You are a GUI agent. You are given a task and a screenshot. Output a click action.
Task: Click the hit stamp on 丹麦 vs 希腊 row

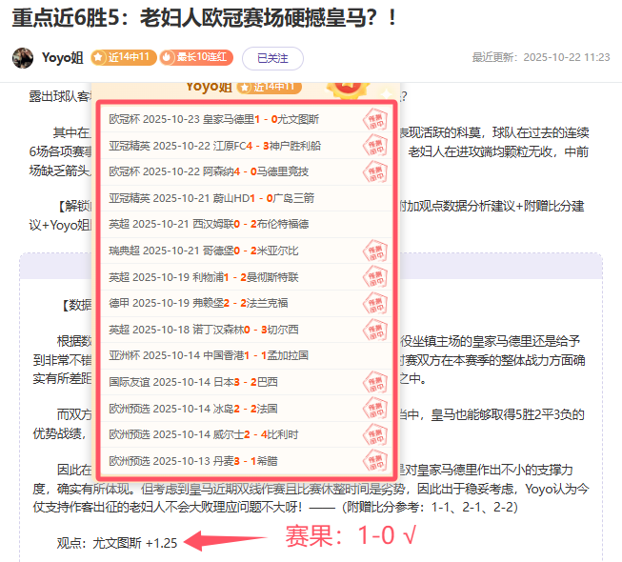pos(375,461)
